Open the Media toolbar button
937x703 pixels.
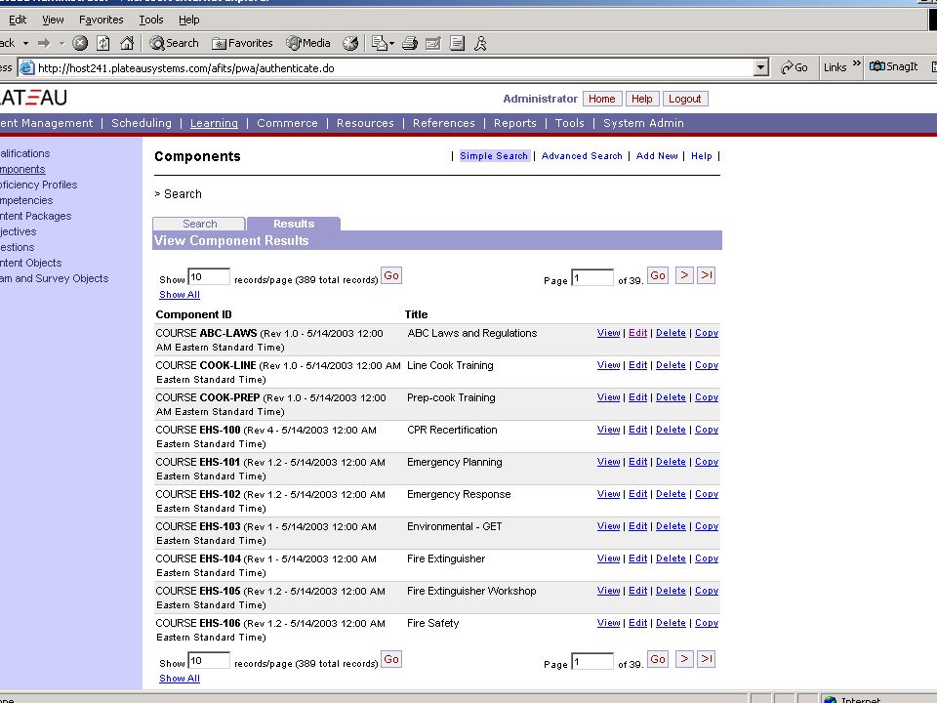[308, 43]
